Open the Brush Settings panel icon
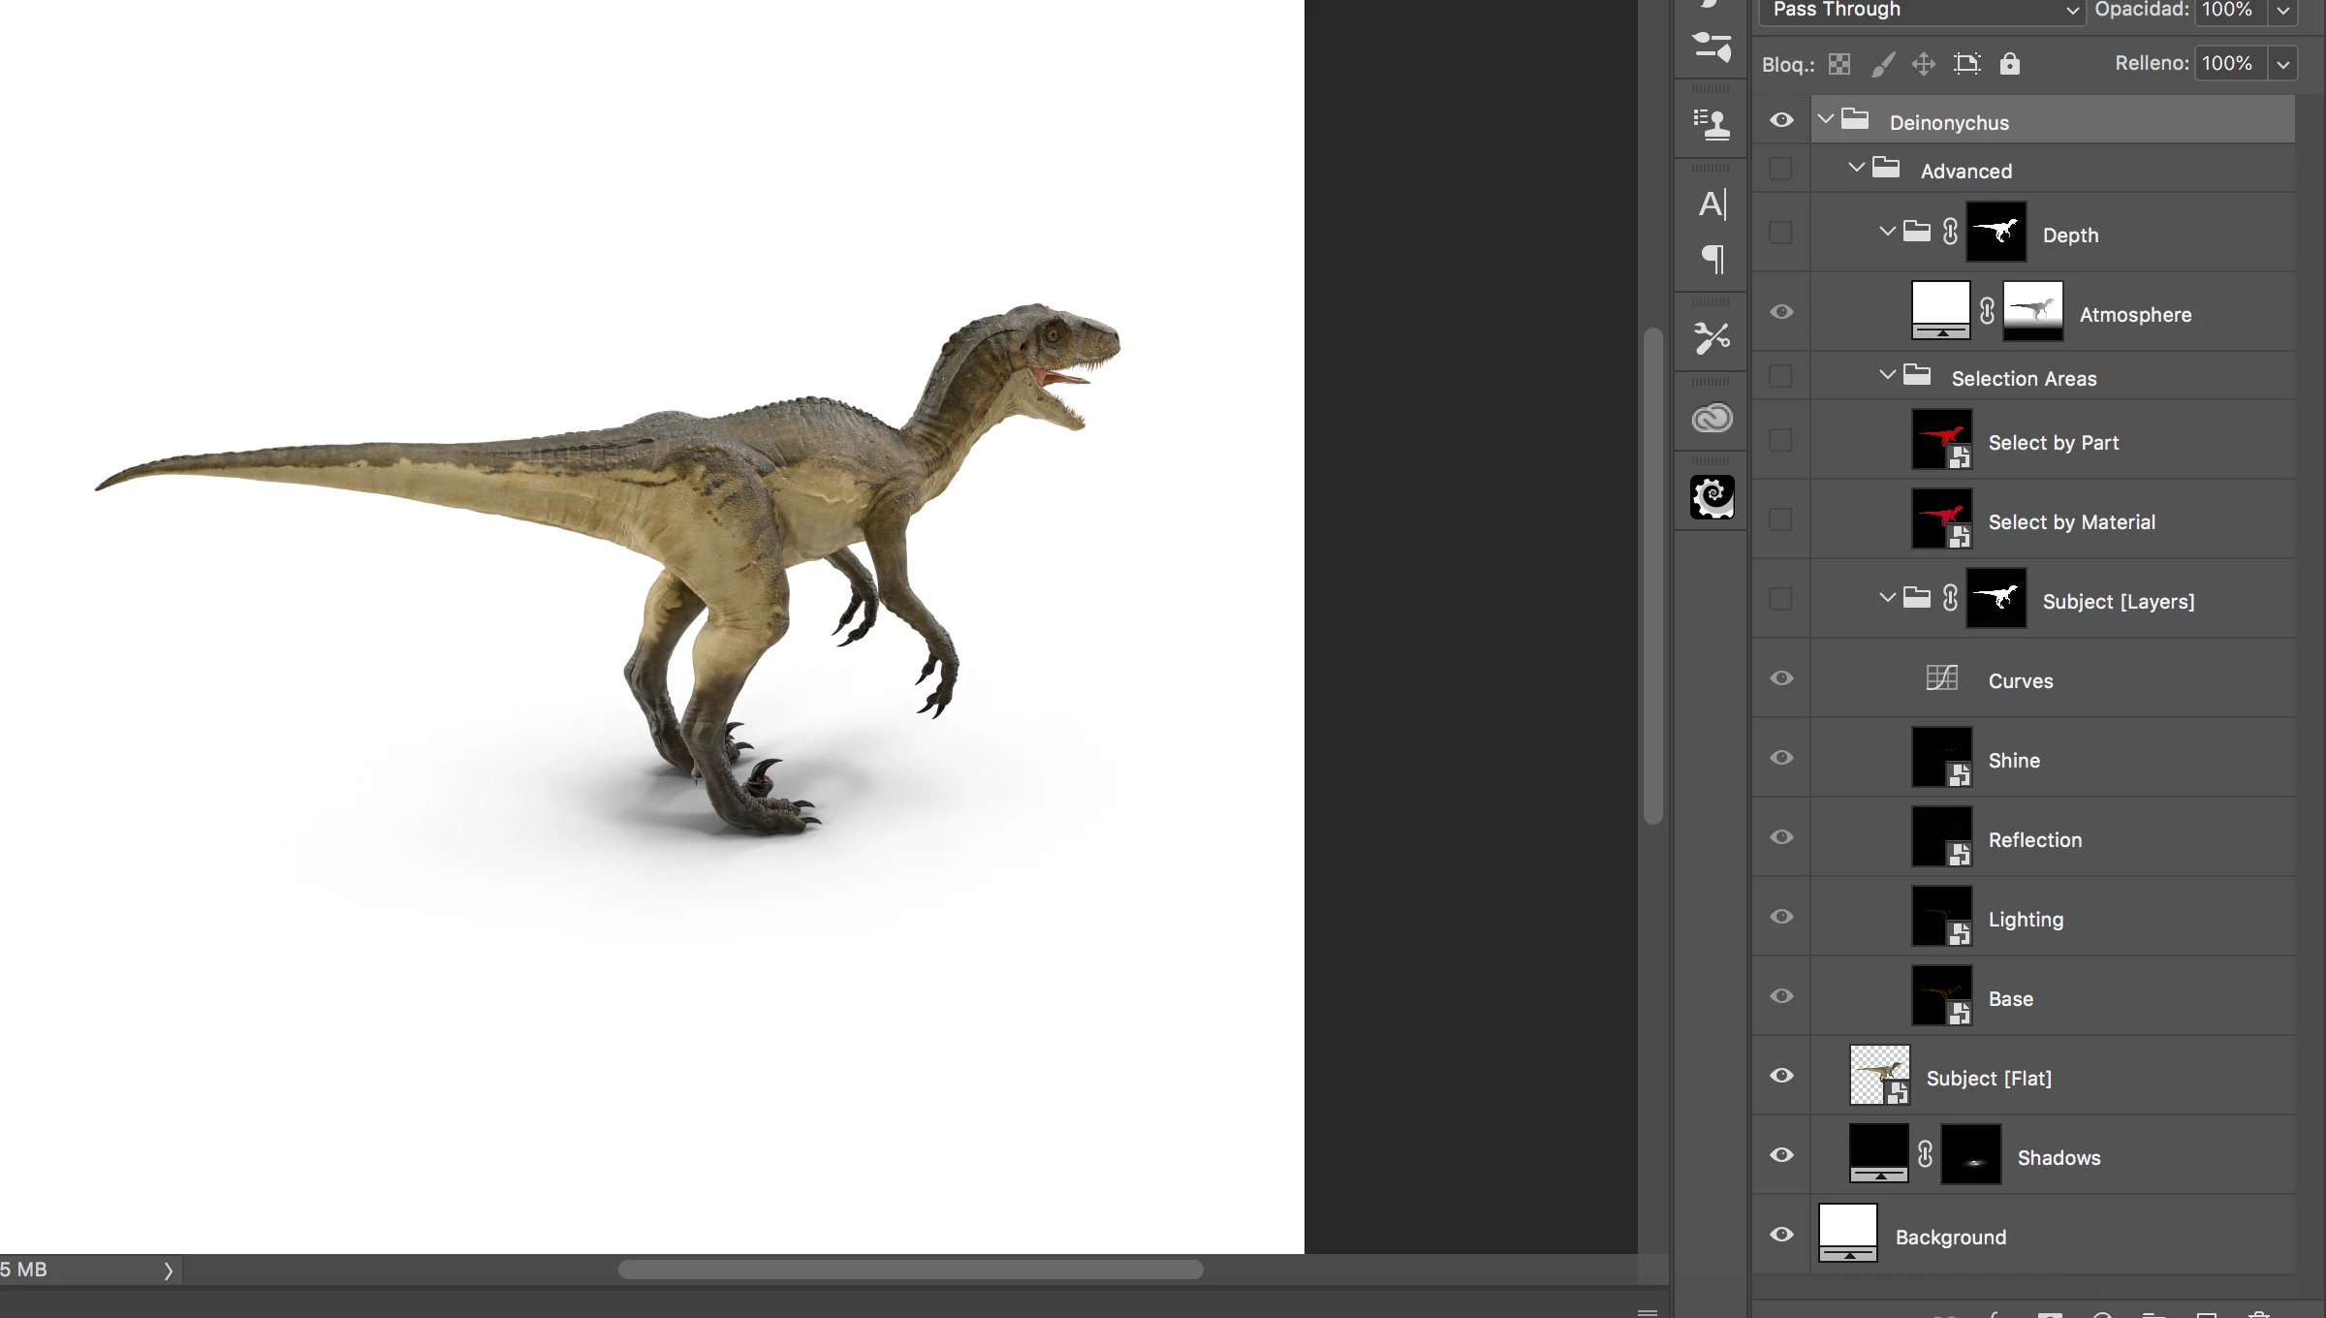2326x1318 pixels. click(1712, 46)
